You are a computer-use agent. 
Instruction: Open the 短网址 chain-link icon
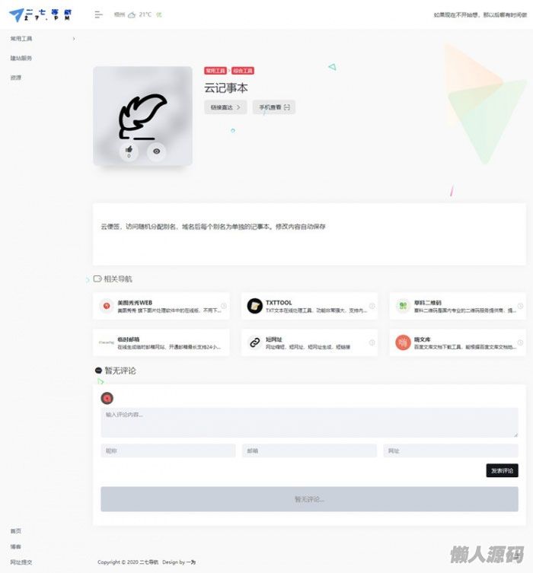[x=255, y=342]
